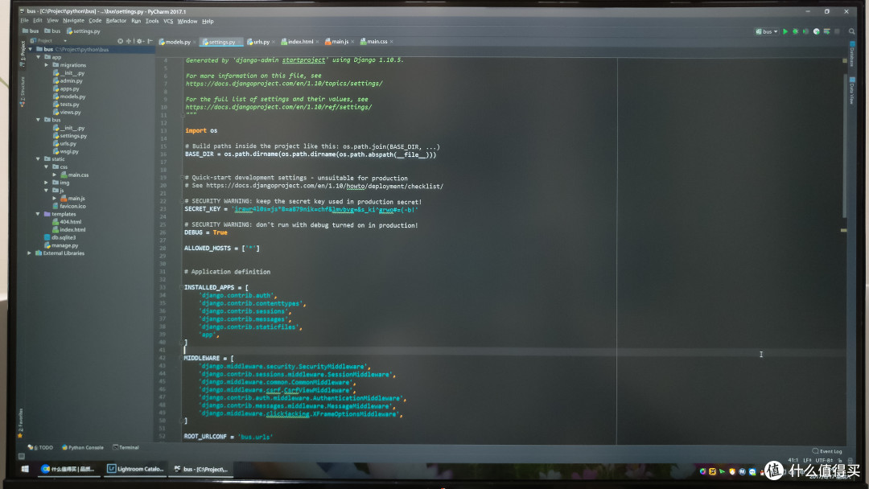Screen dimensions: 869x489
Task: Open the Terminal tool window button
Action: click(126, 447)
